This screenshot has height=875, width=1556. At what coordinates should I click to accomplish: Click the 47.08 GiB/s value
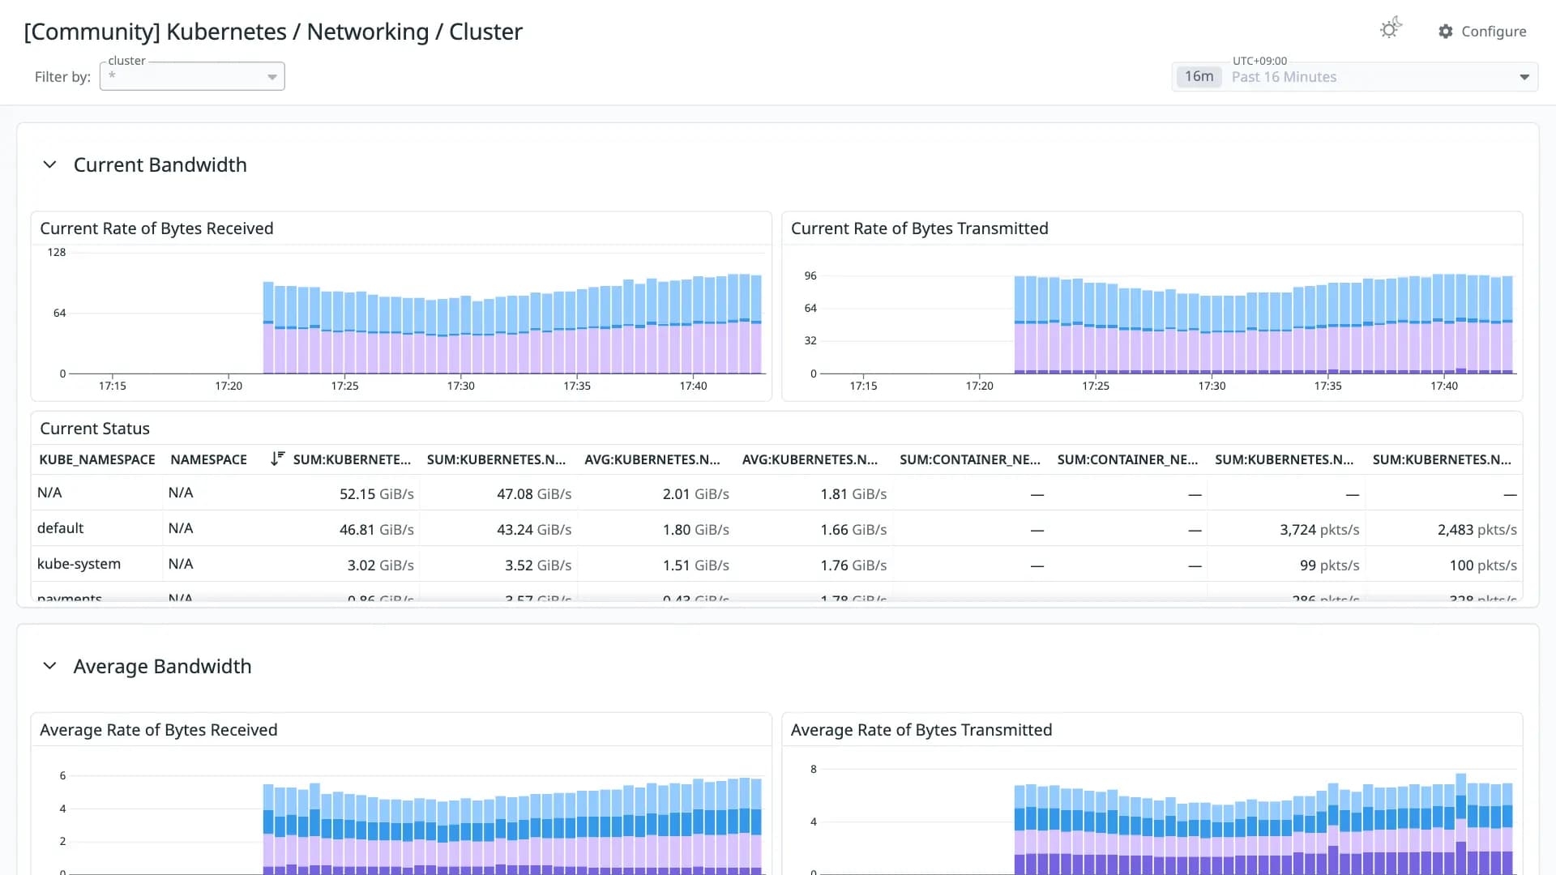coord(534,493)
